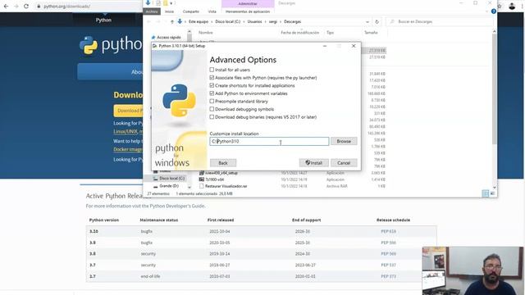Image resolution: width=525 pixels, height=295 pixels.
Task: Select sergi in the address breadcrumb
Action: pos(273,22)
